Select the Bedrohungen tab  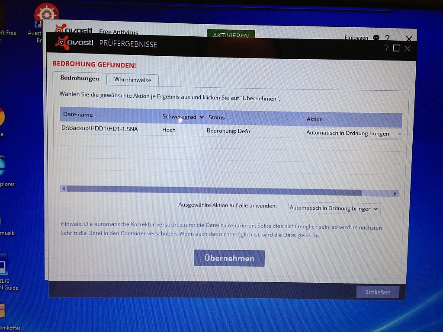tap(79, 79)
